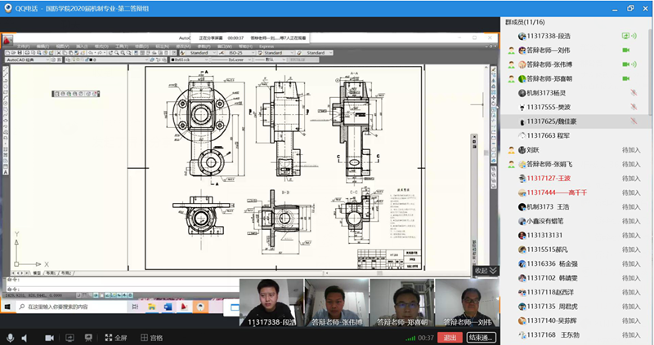Collapse the video strip with 收起 chevron
The height and width of the screenshot is (345, 654).
pyautogui.click(x=486, y=271)
